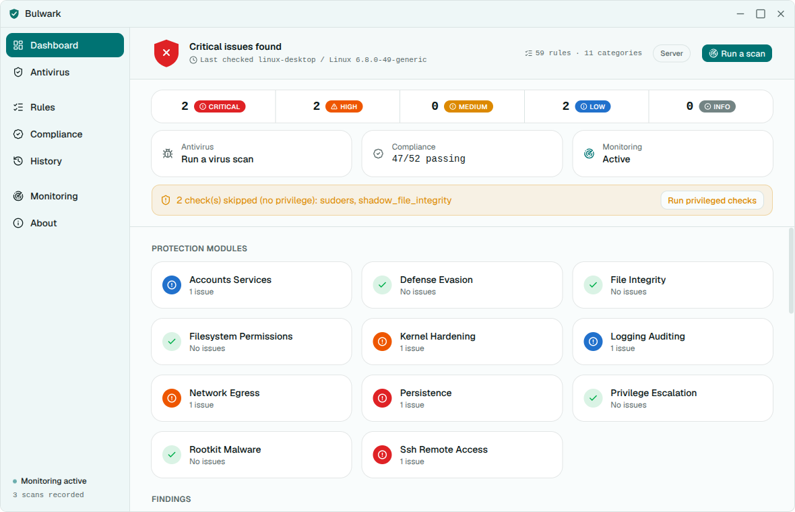Click the check icon on Compliance card
This screenshot has width=795, height=512.
378,154
